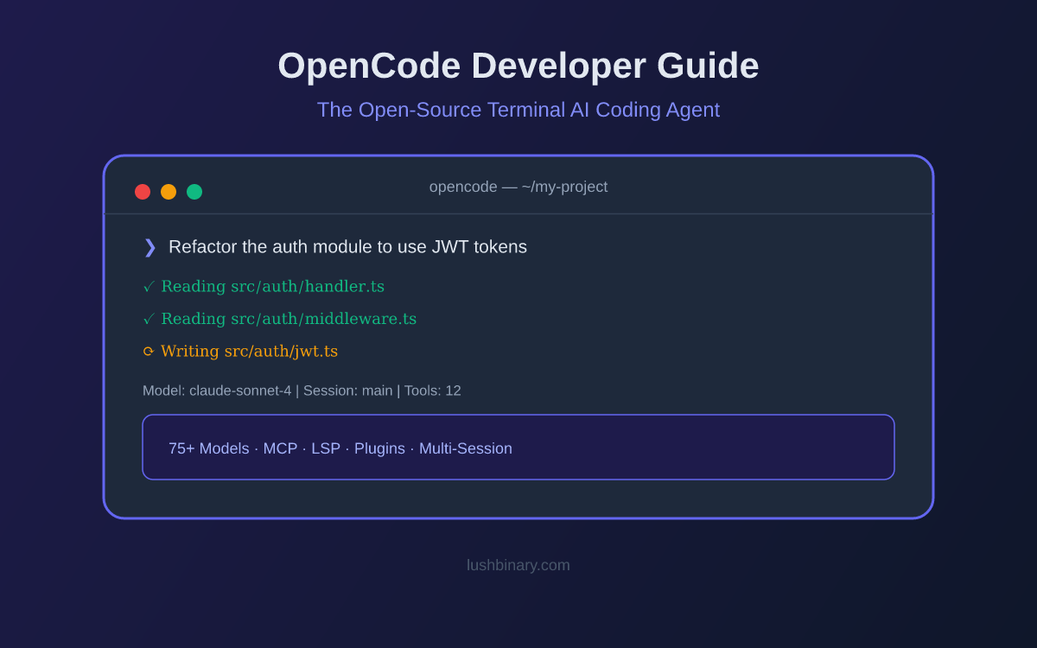Select the 'OpenCode Developer Guide' heading
Viewport: 1037px width, 648px height.
(x=518, y=66)
